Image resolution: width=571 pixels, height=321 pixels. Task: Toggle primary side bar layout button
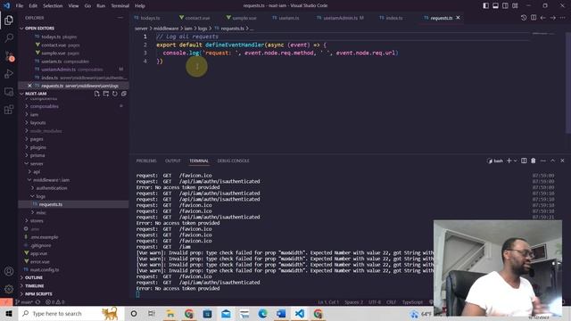pyautogui.click(x=485, y=5)
